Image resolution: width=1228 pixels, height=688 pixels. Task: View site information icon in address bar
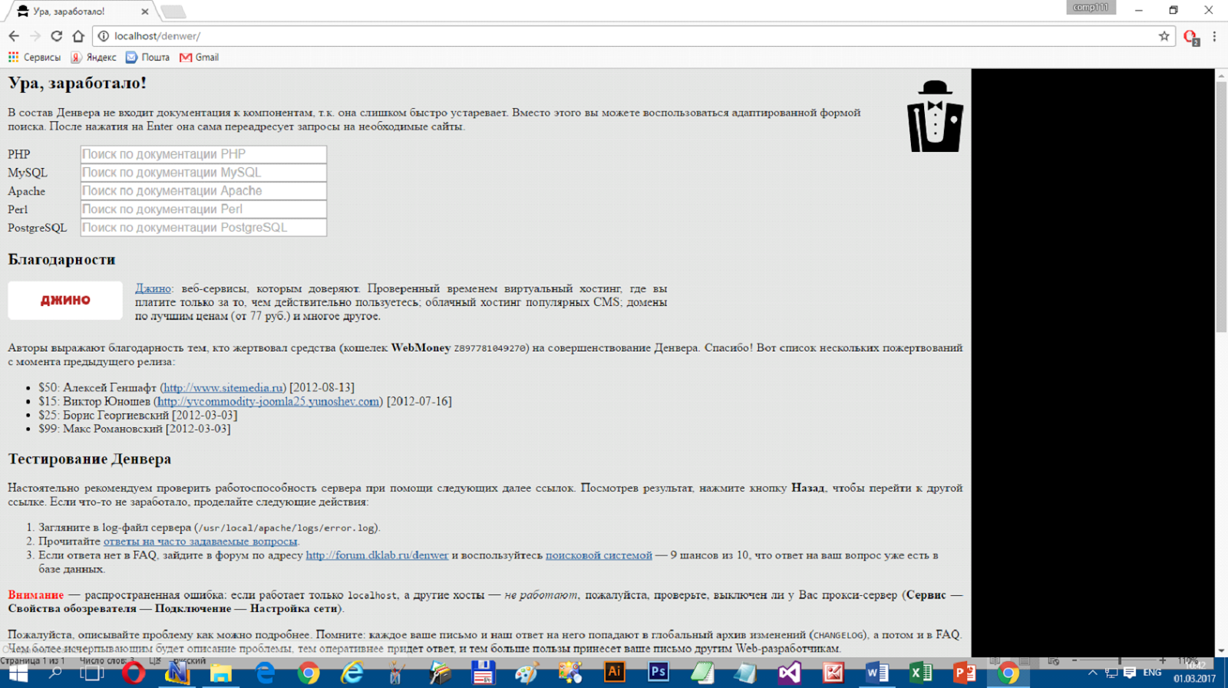coord(104,36)
